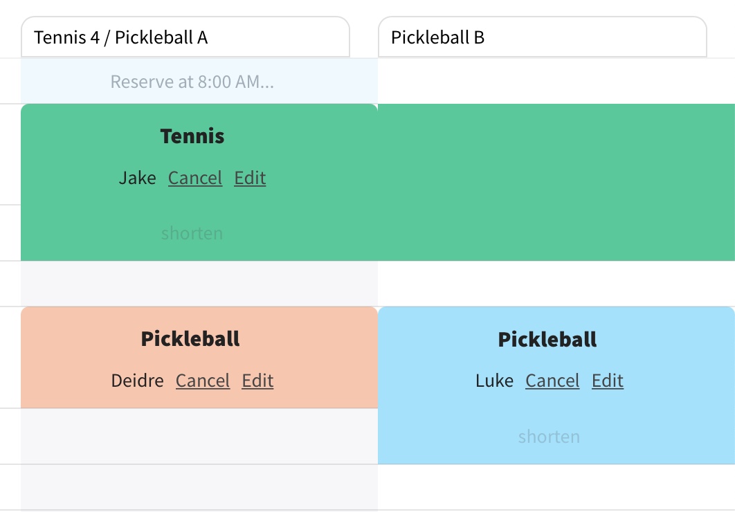Image resolution: width=735 pixels, height=512 pixels.
Task: Shorten Jake's Tennis reservation
Action: 192,233
